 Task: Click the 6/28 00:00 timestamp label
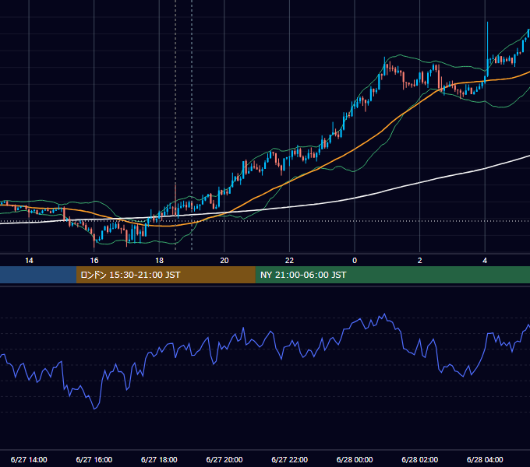(x=355, y=459)
